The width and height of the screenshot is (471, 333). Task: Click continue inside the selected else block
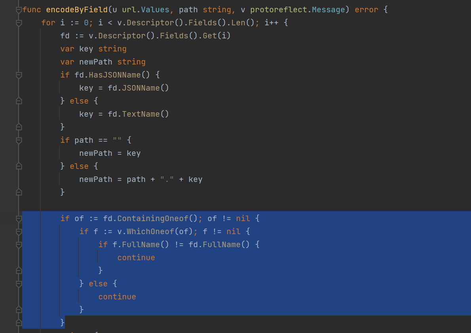tap(117, 297)
